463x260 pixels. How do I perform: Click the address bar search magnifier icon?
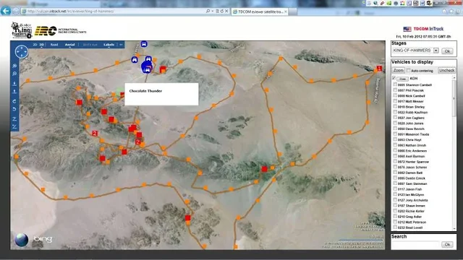click(x=208, y=12)
